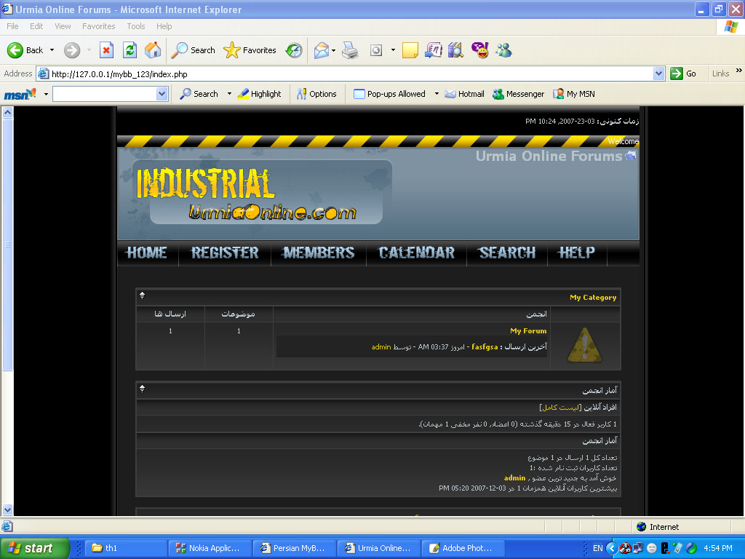
Task: Open the Pop-ups Allowed dropdown arrow
Action: 437,94
